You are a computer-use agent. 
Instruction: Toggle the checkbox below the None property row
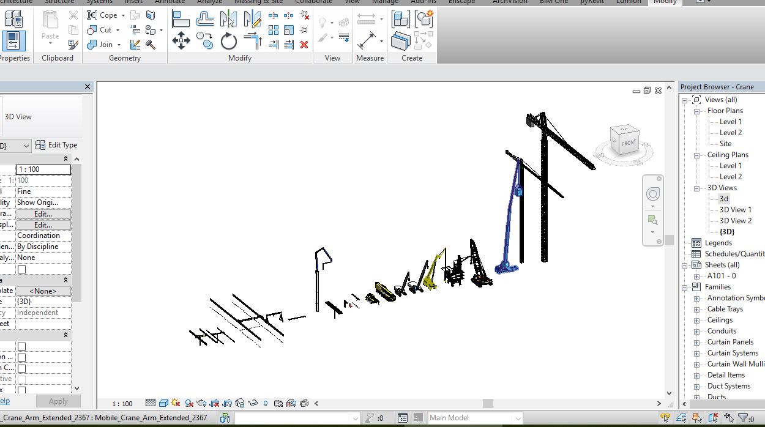click(22, 269)
